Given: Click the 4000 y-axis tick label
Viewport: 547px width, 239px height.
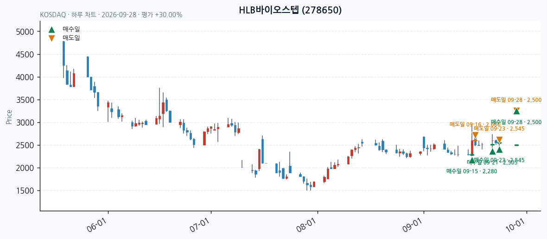Looking at the screenshot, I should [x=25, y=77].
